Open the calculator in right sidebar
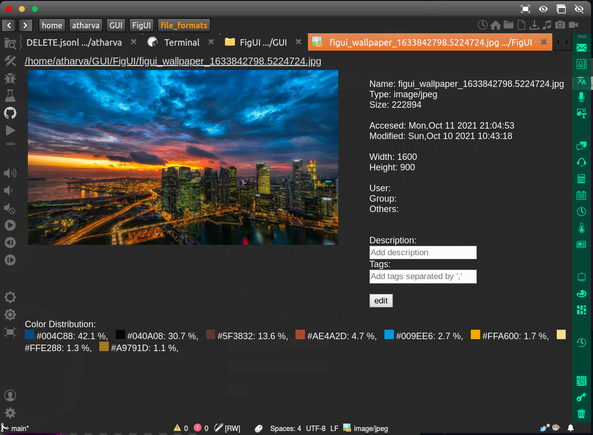 click(581, 179)
